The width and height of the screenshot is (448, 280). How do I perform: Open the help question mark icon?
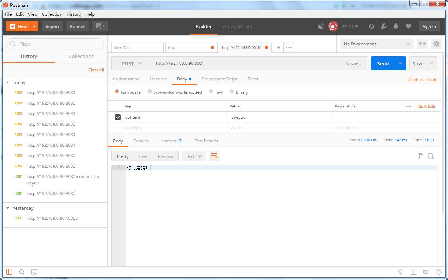tap(439, 272)
